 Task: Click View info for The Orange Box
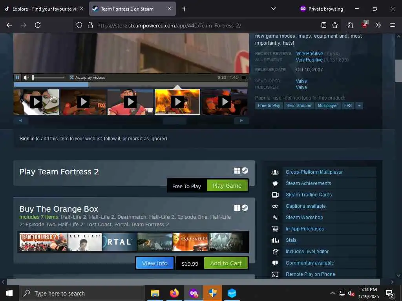point(155,263)
